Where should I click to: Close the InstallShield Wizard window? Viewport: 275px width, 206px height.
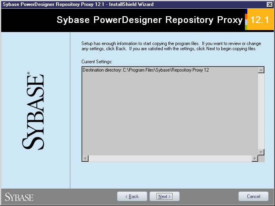click(x=269, y=4)
